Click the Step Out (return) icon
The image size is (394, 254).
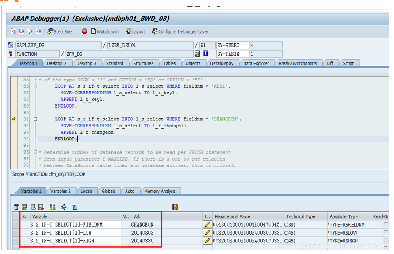pos(30,31)
